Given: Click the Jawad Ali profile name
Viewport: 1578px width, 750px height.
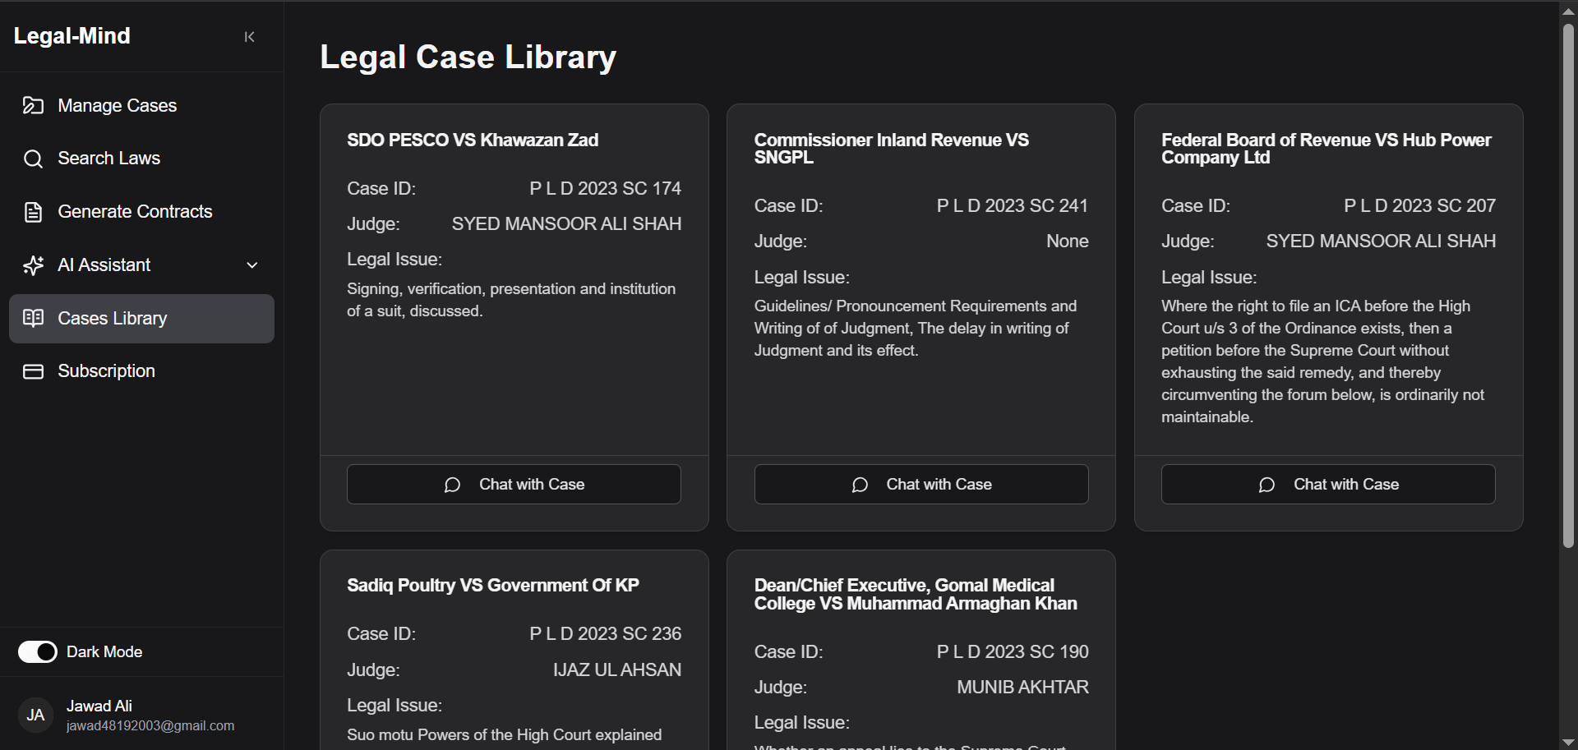Looking at the screenshot, I should (99, 706).
